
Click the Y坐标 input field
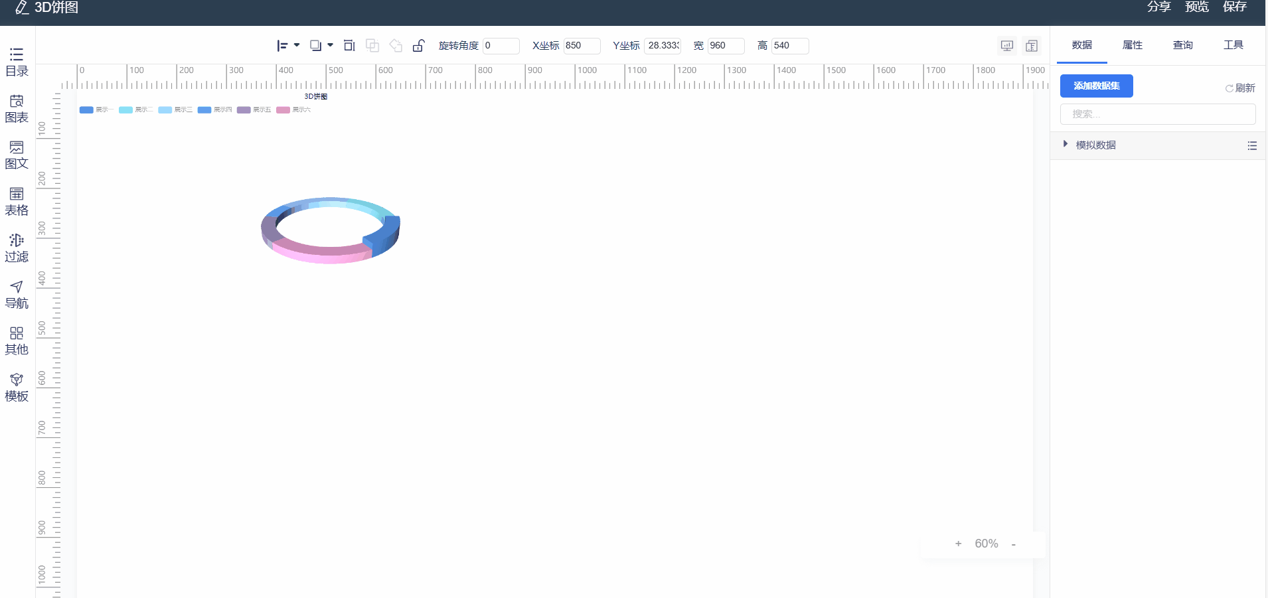pos(663,46)
